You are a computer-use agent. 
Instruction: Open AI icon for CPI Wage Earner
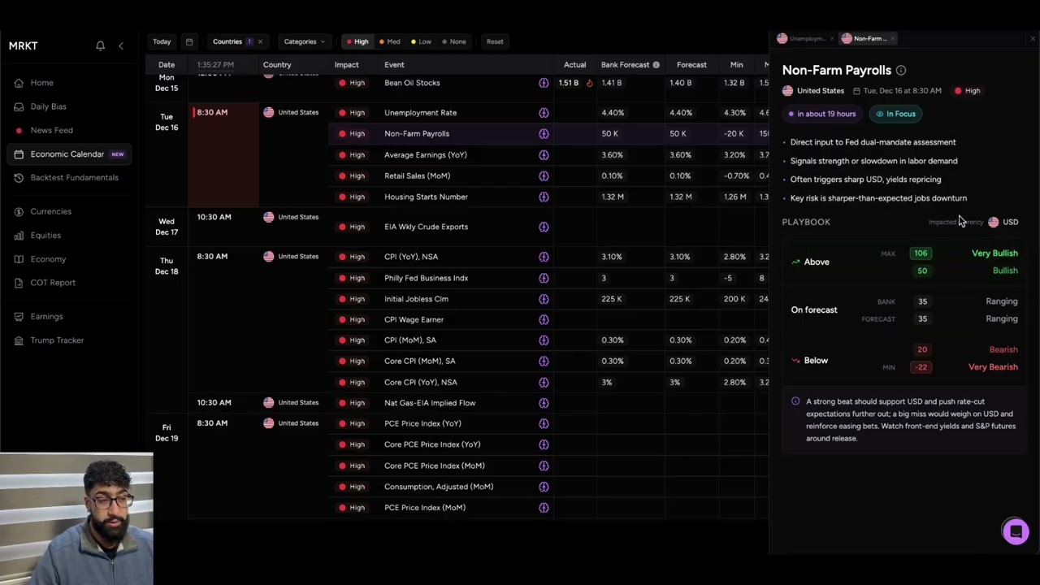(x=544, y=320)
